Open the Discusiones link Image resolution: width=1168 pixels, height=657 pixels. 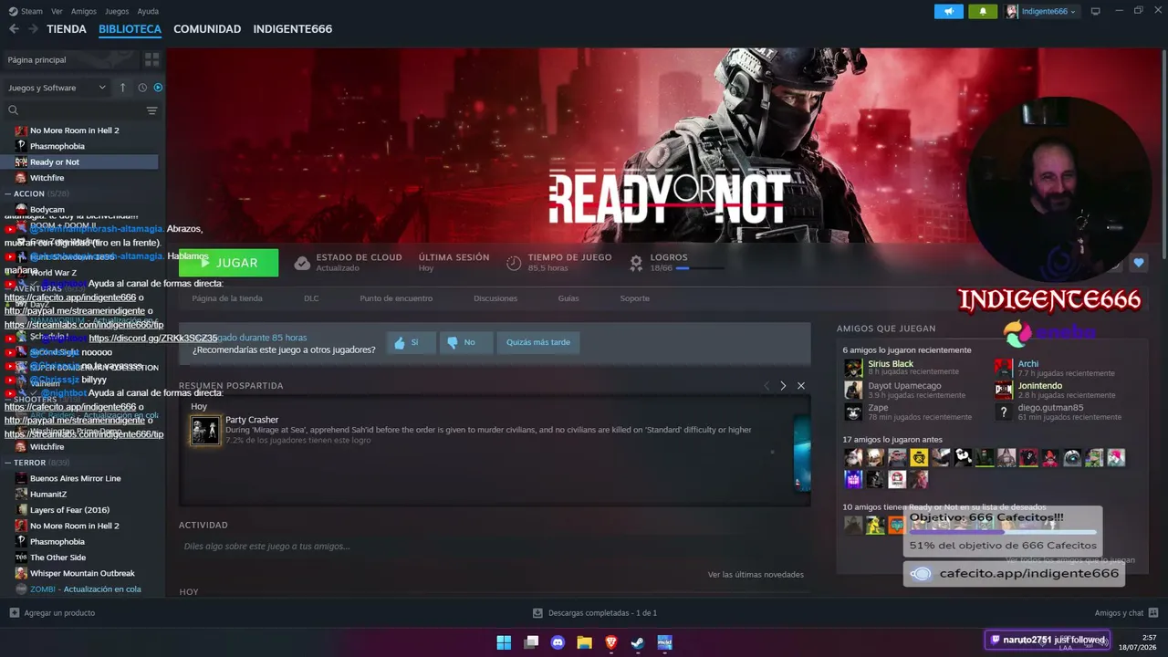(495, 298)
